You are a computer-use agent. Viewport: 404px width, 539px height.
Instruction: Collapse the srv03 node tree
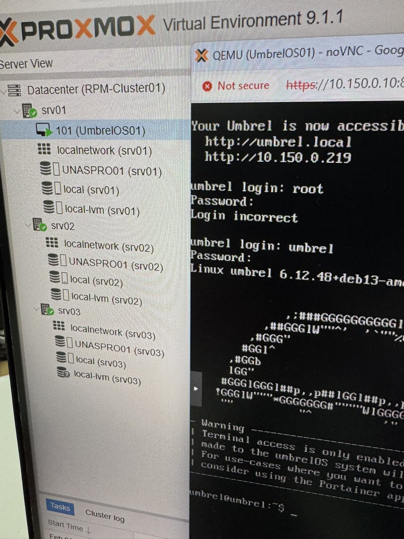[37, 309]
